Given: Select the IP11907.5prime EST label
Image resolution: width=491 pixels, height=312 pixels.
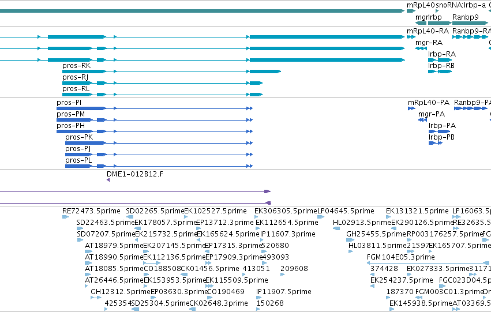Looking at the screenshot, I should [284, 292].
